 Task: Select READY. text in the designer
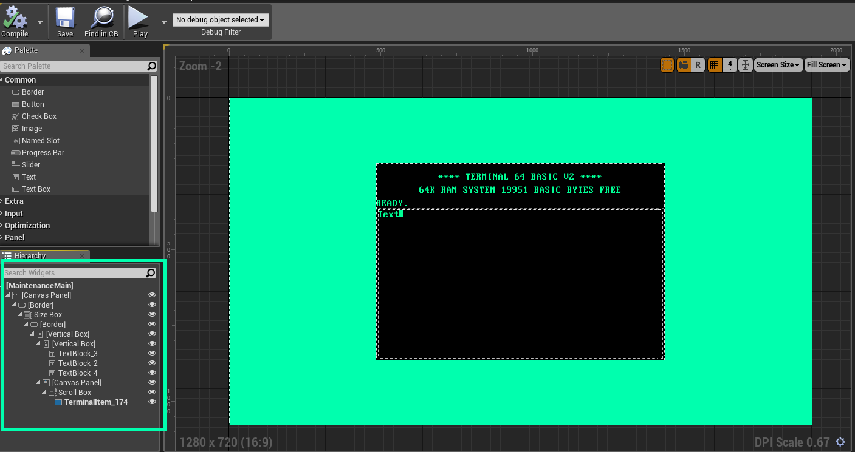pos(393,203)
